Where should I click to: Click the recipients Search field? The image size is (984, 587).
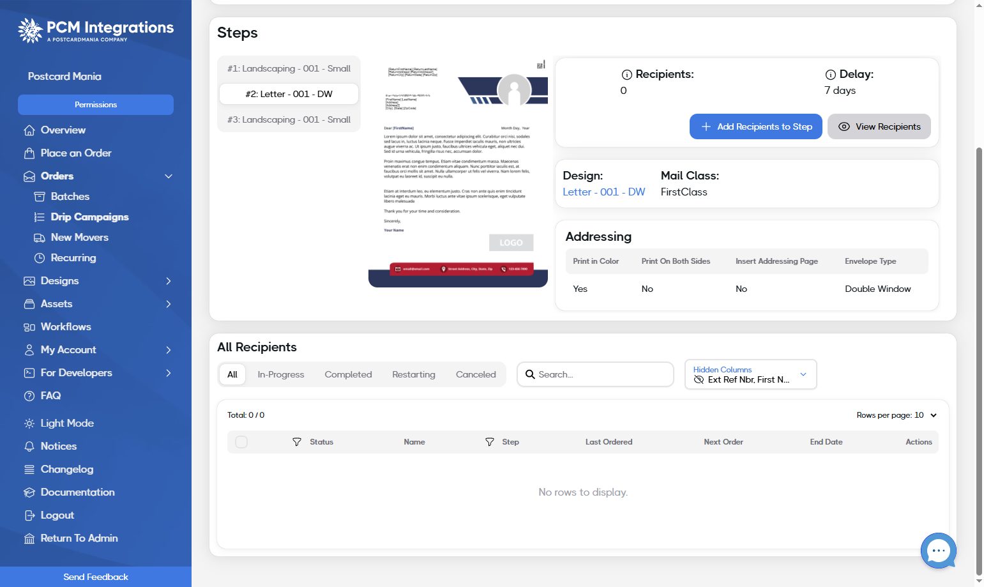point(595,374)
